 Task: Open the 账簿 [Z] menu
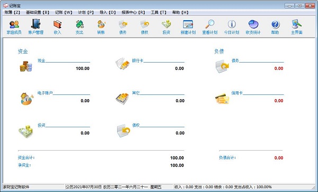pyautogui.click(x=12, y=12)
